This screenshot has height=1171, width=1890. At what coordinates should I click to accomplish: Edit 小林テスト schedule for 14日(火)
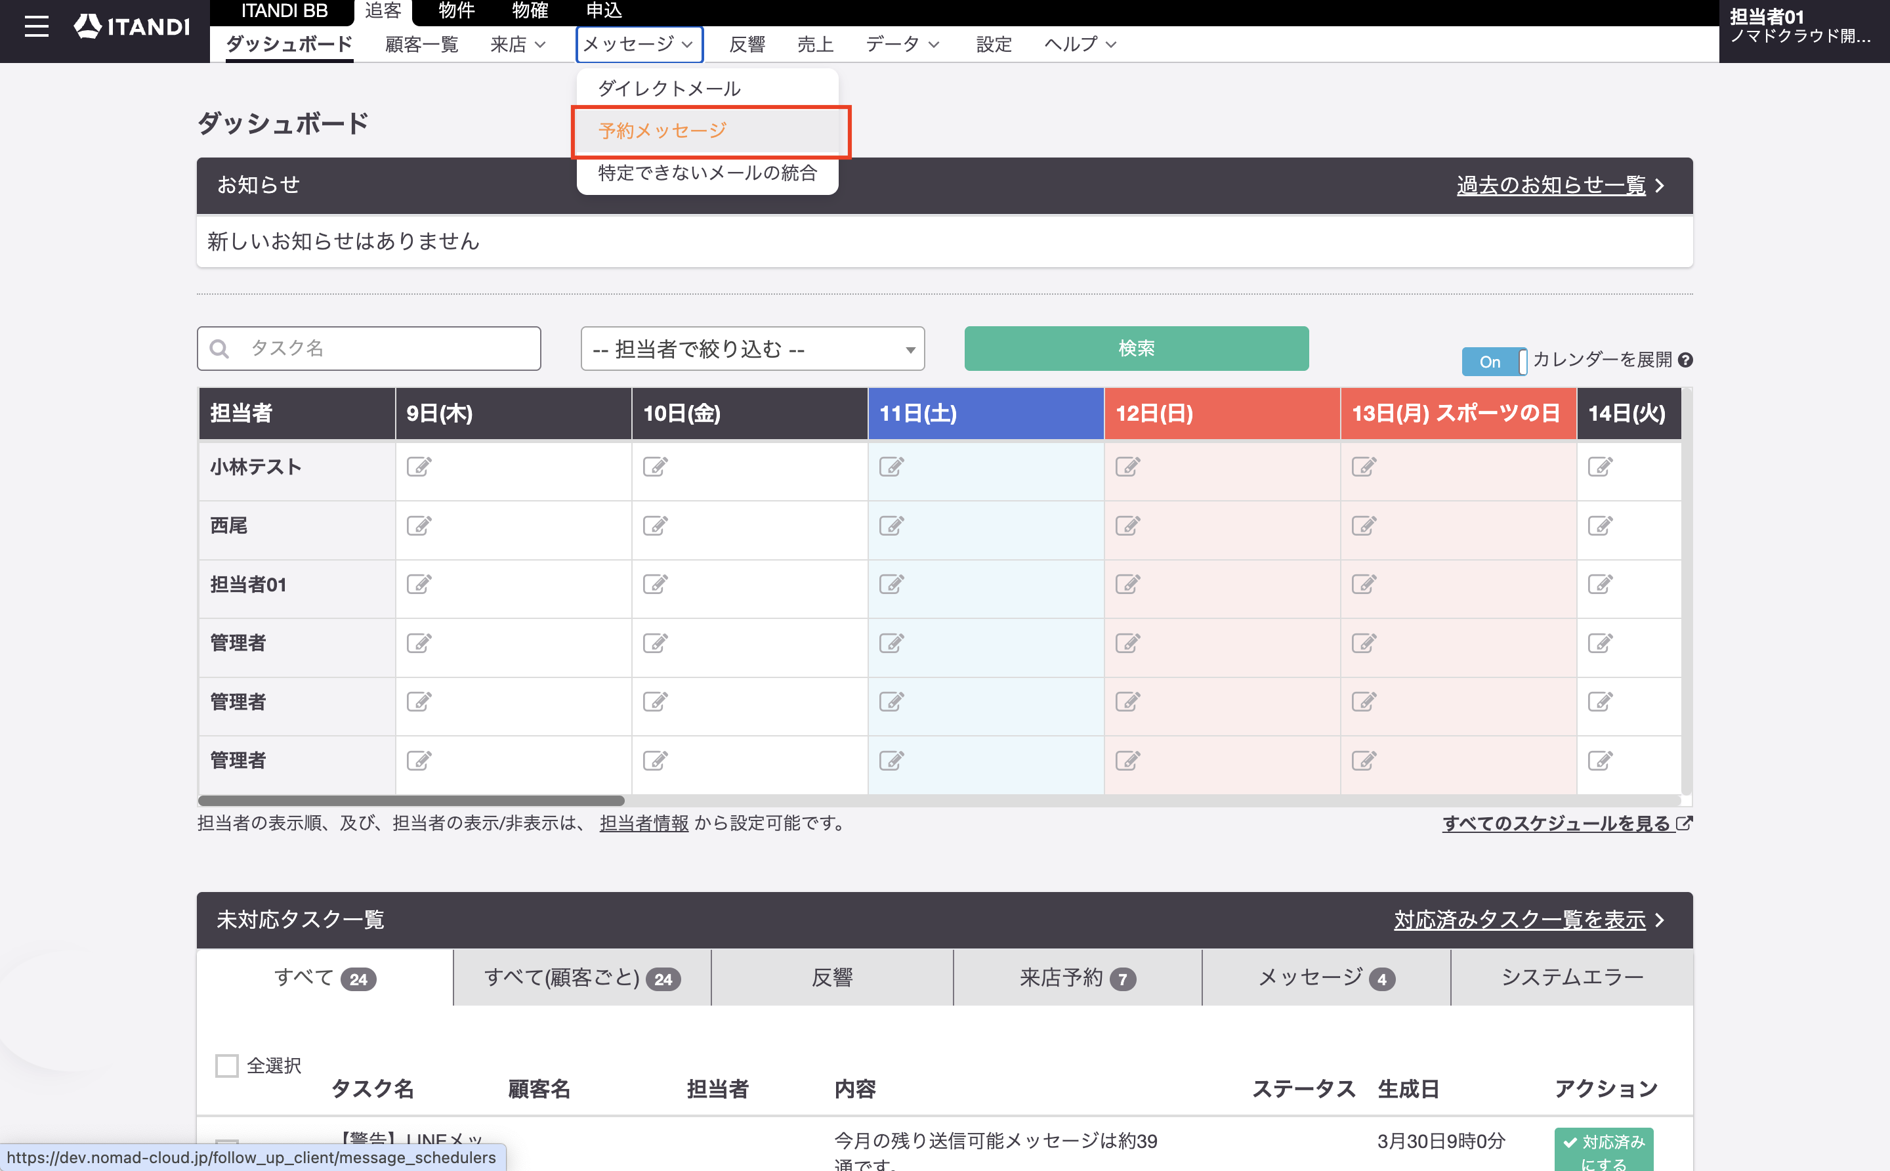1600,467
